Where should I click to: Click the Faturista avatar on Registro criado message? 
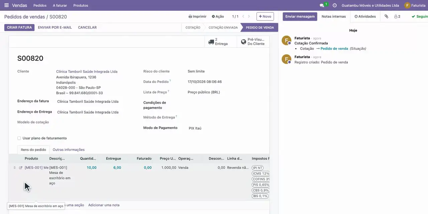pos(286,59)
